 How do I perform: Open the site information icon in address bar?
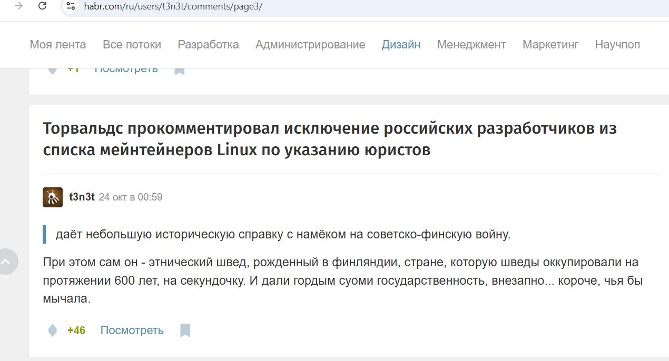click(x=71, y=6)
